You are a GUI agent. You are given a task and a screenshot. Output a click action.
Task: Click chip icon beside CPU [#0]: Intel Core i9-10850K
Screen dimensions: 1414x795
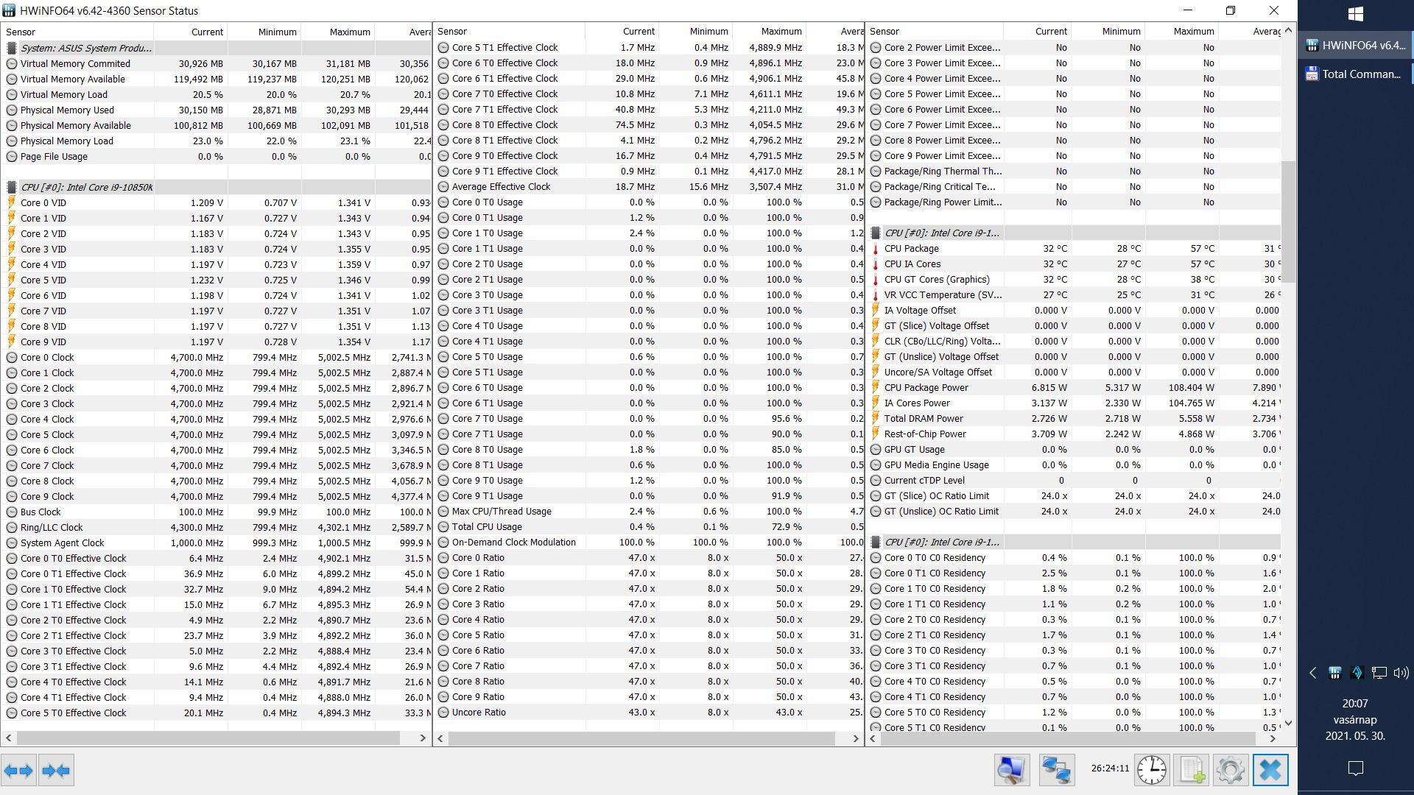point(12,187)
